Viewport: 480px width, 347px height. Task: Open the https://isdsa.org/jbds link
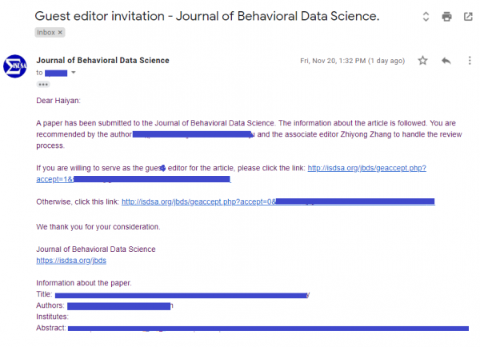[71, 261]
